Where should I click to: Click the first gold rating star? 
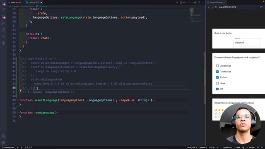coord(216,110)
